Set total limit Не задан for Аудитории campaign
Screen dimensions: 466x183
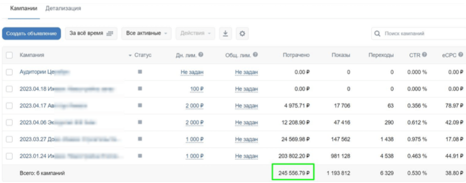246,72
